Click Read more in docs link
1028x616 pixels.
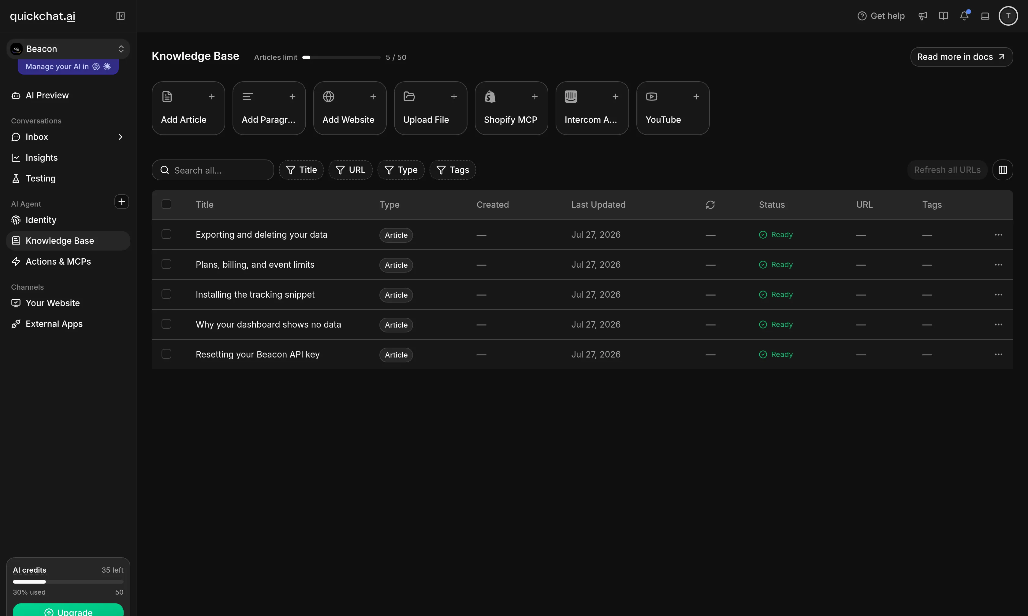pyautogui.click(x=962, y=57)
